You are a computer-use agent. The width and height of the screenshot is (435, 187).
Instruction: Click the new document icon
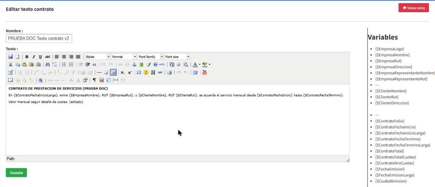pos(17,57)
